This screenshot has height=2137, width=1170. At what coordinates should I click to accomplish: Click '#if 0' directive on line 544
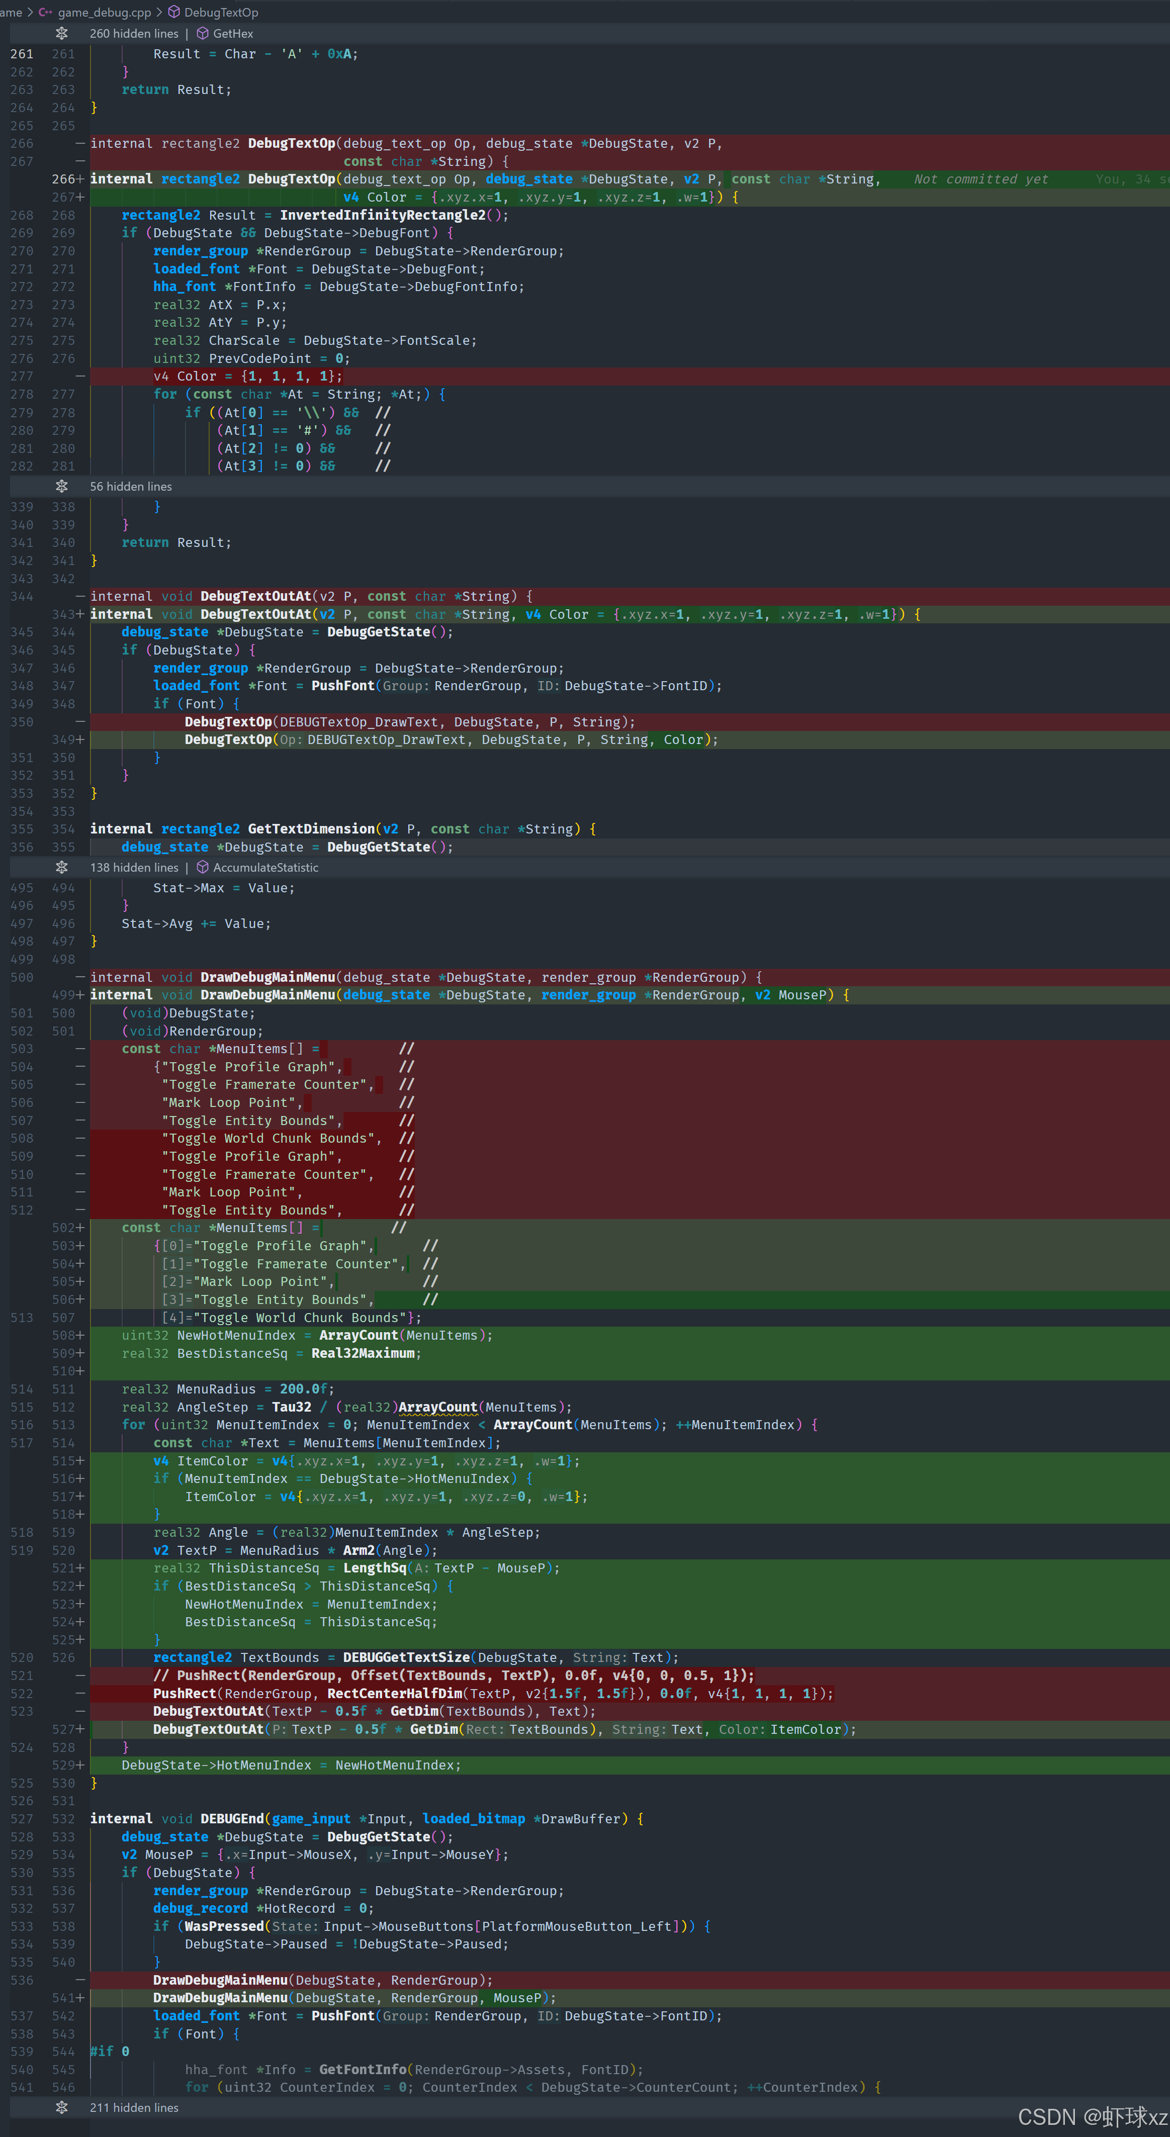coord(110,2051)
